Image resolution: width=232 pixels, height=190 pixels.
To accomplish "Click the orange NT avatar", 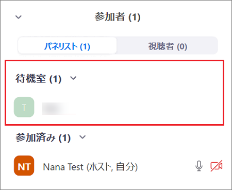I will click(24, 166).
